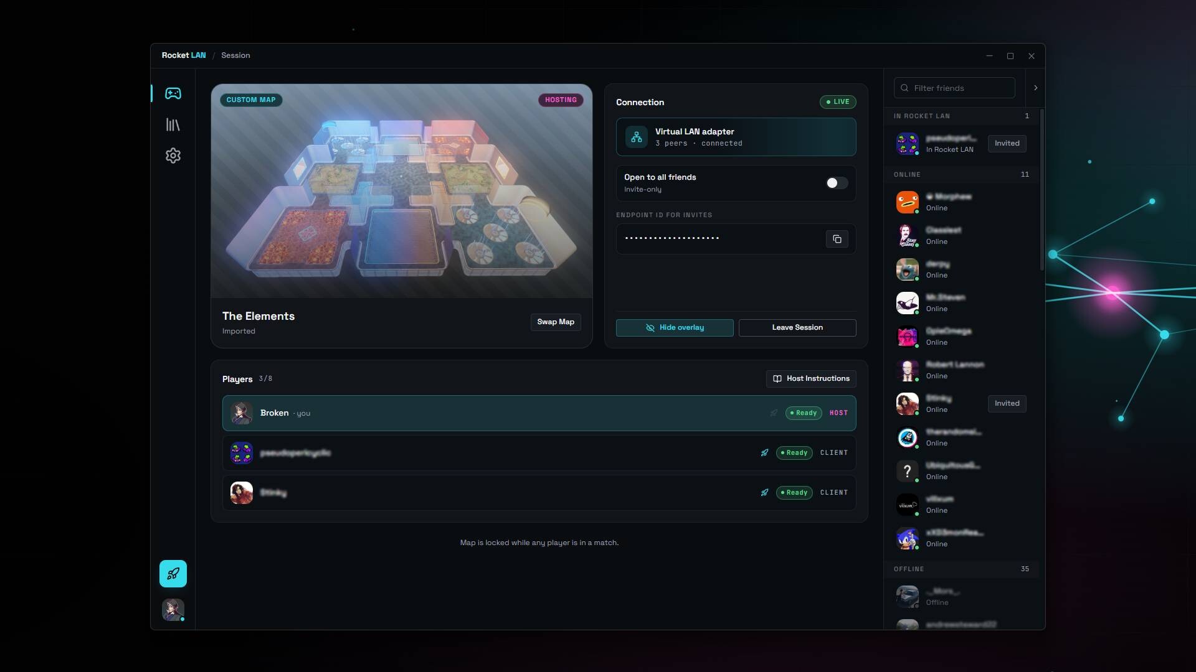Image resolution: width=1196 pixels, height=672 pixels.
Task: Open the library icon in left sidebar
Action: 173,124
